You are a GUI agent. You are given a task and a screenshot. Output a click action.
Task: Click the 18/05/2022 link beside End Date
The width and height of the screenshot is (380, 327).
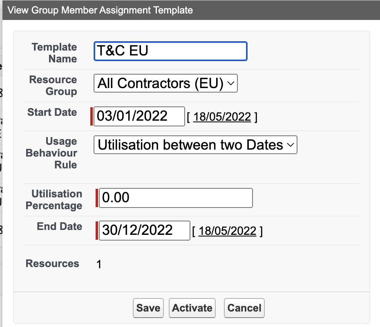pos(227,231)
